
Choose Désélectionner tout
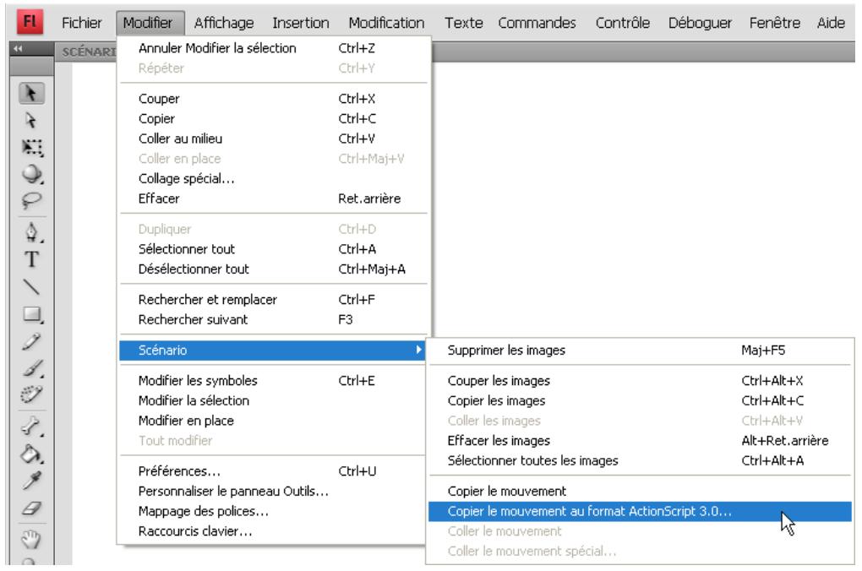pos(273,269)
